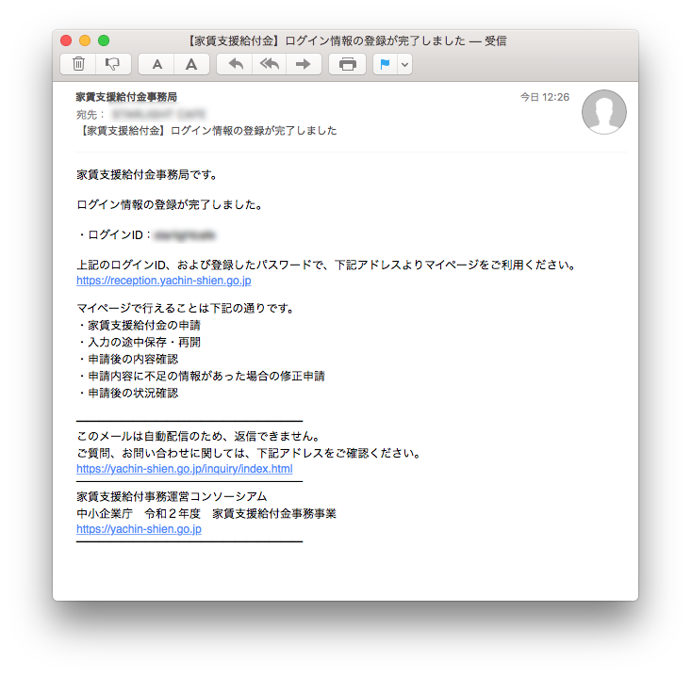Open the reception.yachin-shien.go.jp link

coord(163,281)
